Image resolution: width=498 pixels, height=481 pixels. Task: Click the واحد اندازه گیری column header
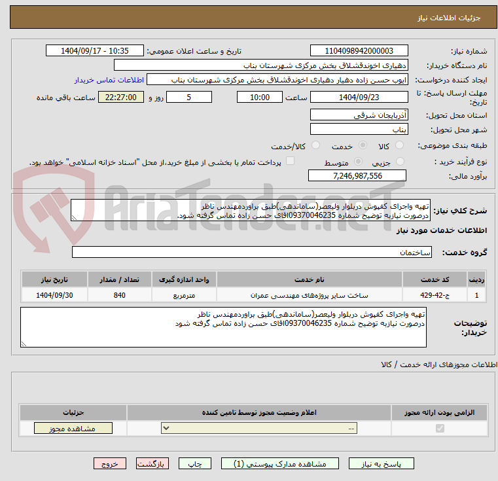(184, 279)
